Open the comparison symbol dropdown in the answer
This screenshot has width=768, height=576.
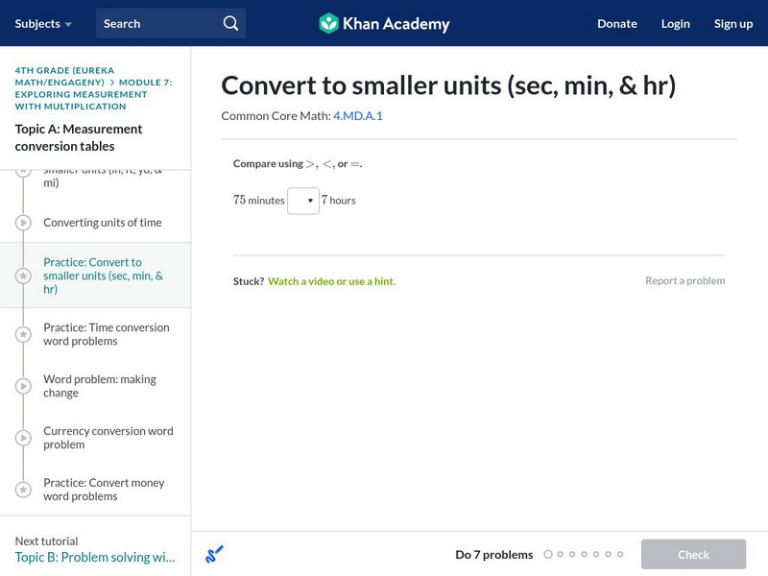[x=303, y=201]
